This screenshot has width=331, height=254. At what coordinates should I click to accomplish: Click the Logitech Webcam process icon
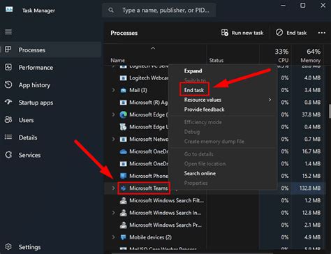[x=123, y=78]
